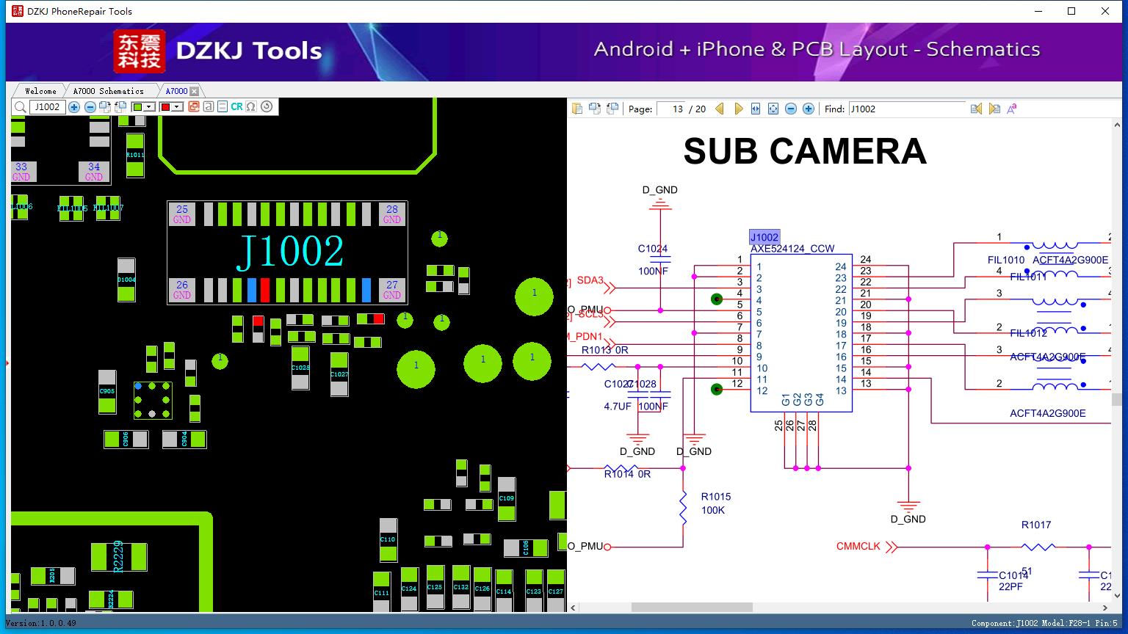The height and width of the screenshot is (634, 1128).
Task: Select component C109 on the PCB layout
Action: (507, 498)
